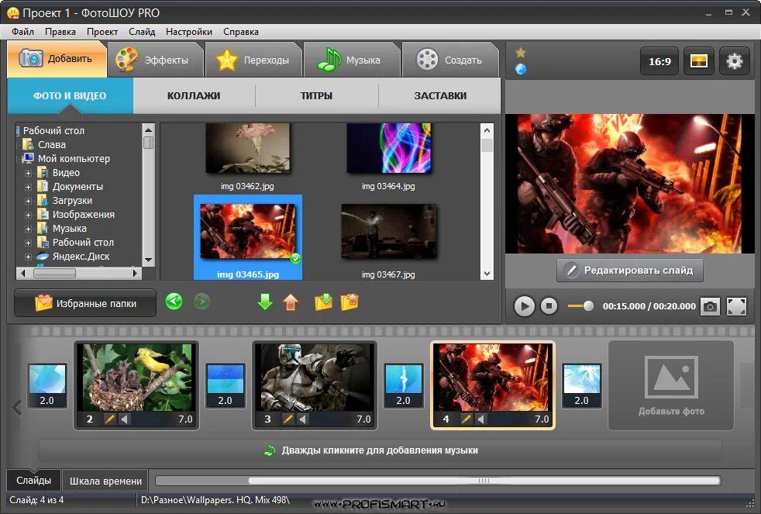Click the filmstrip left scroll arrow

click(x=17, y=408)
